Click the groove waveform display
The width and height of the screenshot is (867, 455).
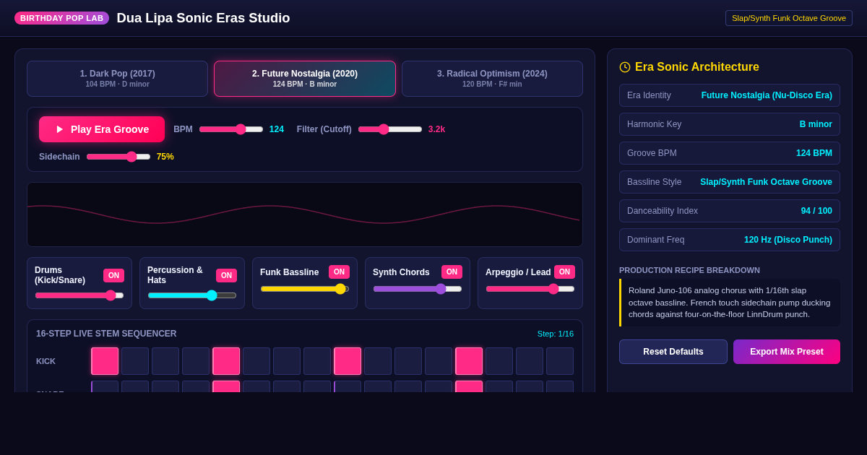tap(305, 214)
